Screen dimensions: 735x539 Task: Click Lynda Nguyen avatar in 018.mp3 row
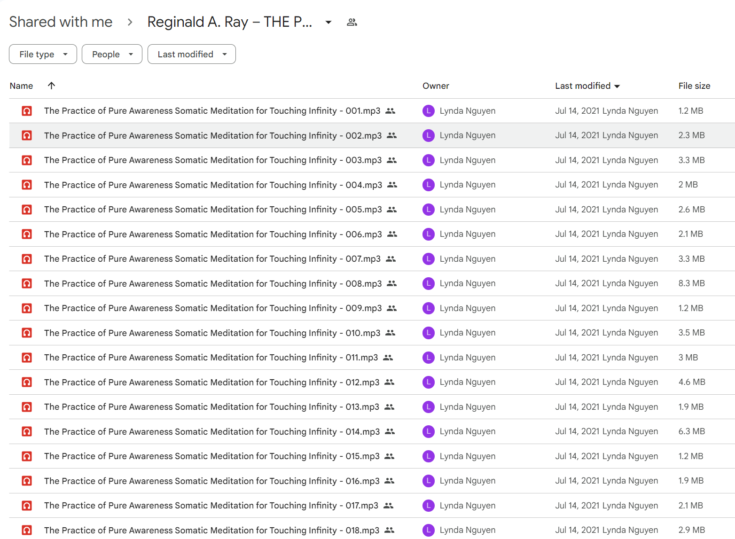(429, 530)
